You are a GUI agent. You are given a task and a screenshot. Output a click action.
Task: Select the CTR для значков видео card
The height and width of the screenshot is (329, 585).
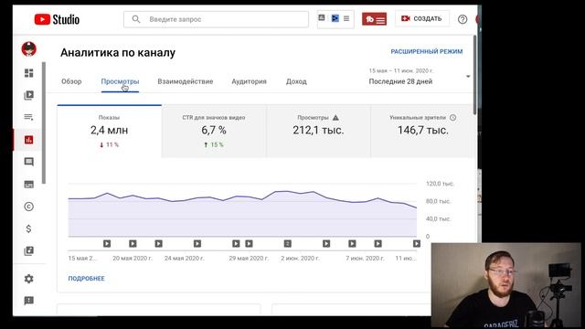point(214,132)
